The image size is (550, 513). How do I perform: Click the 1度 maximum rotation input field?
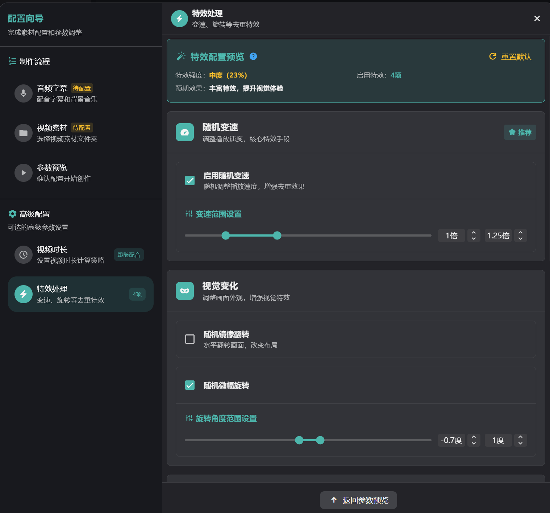click(498, 440)
